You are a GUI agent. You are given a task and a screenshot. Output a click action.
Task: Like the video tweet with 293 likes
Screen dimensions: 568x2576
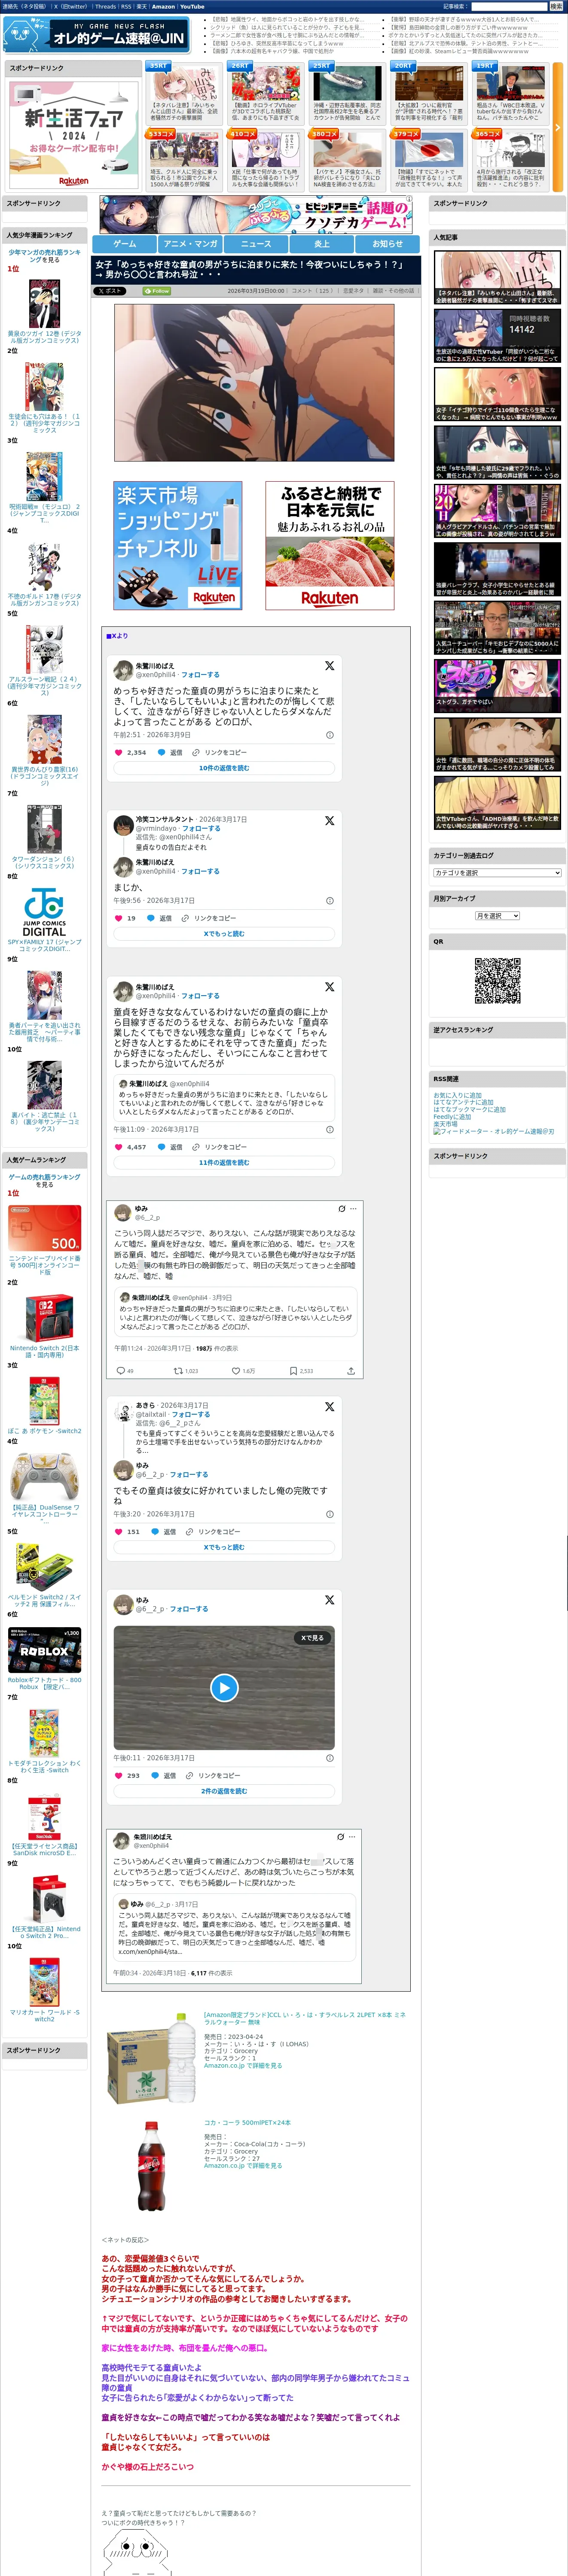pos(118,1776)
